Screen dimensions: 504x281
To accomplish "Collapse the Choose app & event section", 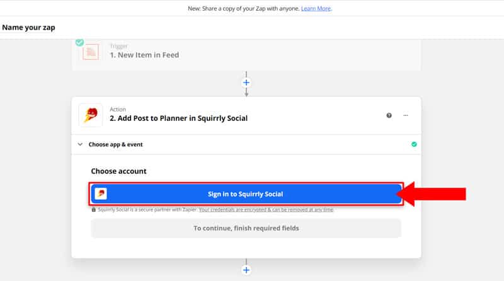I will click(80, 144).
